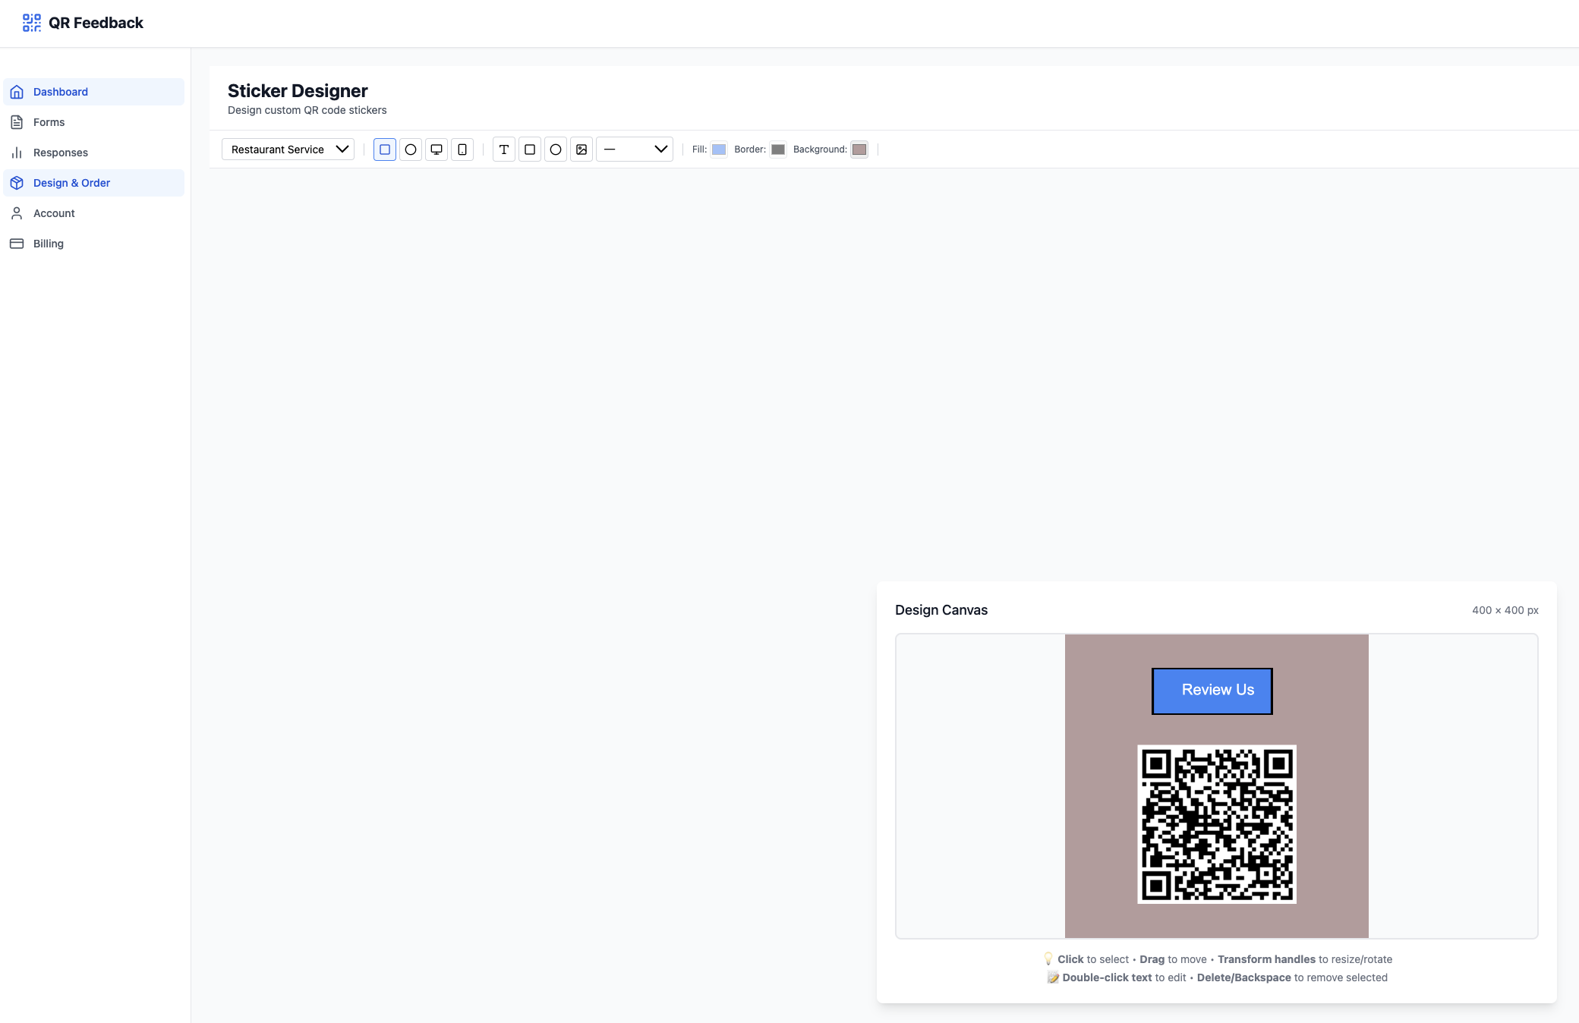The width and height of the screenshot is (1579, 1023).
Task: Open the Responses chart icon
Action: coord(17,153)
